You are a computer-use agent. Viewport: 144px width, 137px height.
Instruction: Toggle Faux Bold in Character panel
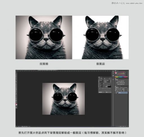[100, 89]
